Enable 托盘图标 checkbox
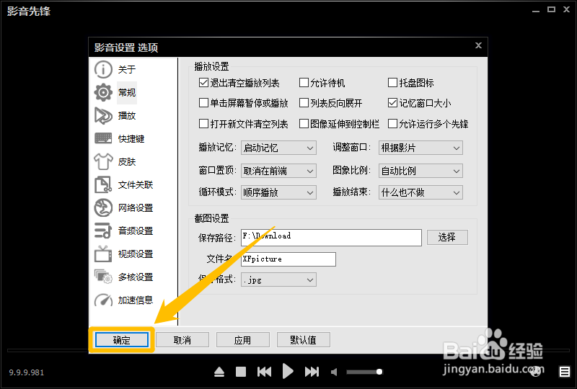 pyautogui.click(x=392, y=83)
